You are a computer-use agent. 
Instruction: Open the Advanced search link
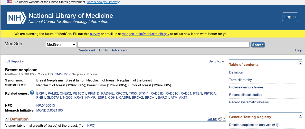click(x=119, y=50)
